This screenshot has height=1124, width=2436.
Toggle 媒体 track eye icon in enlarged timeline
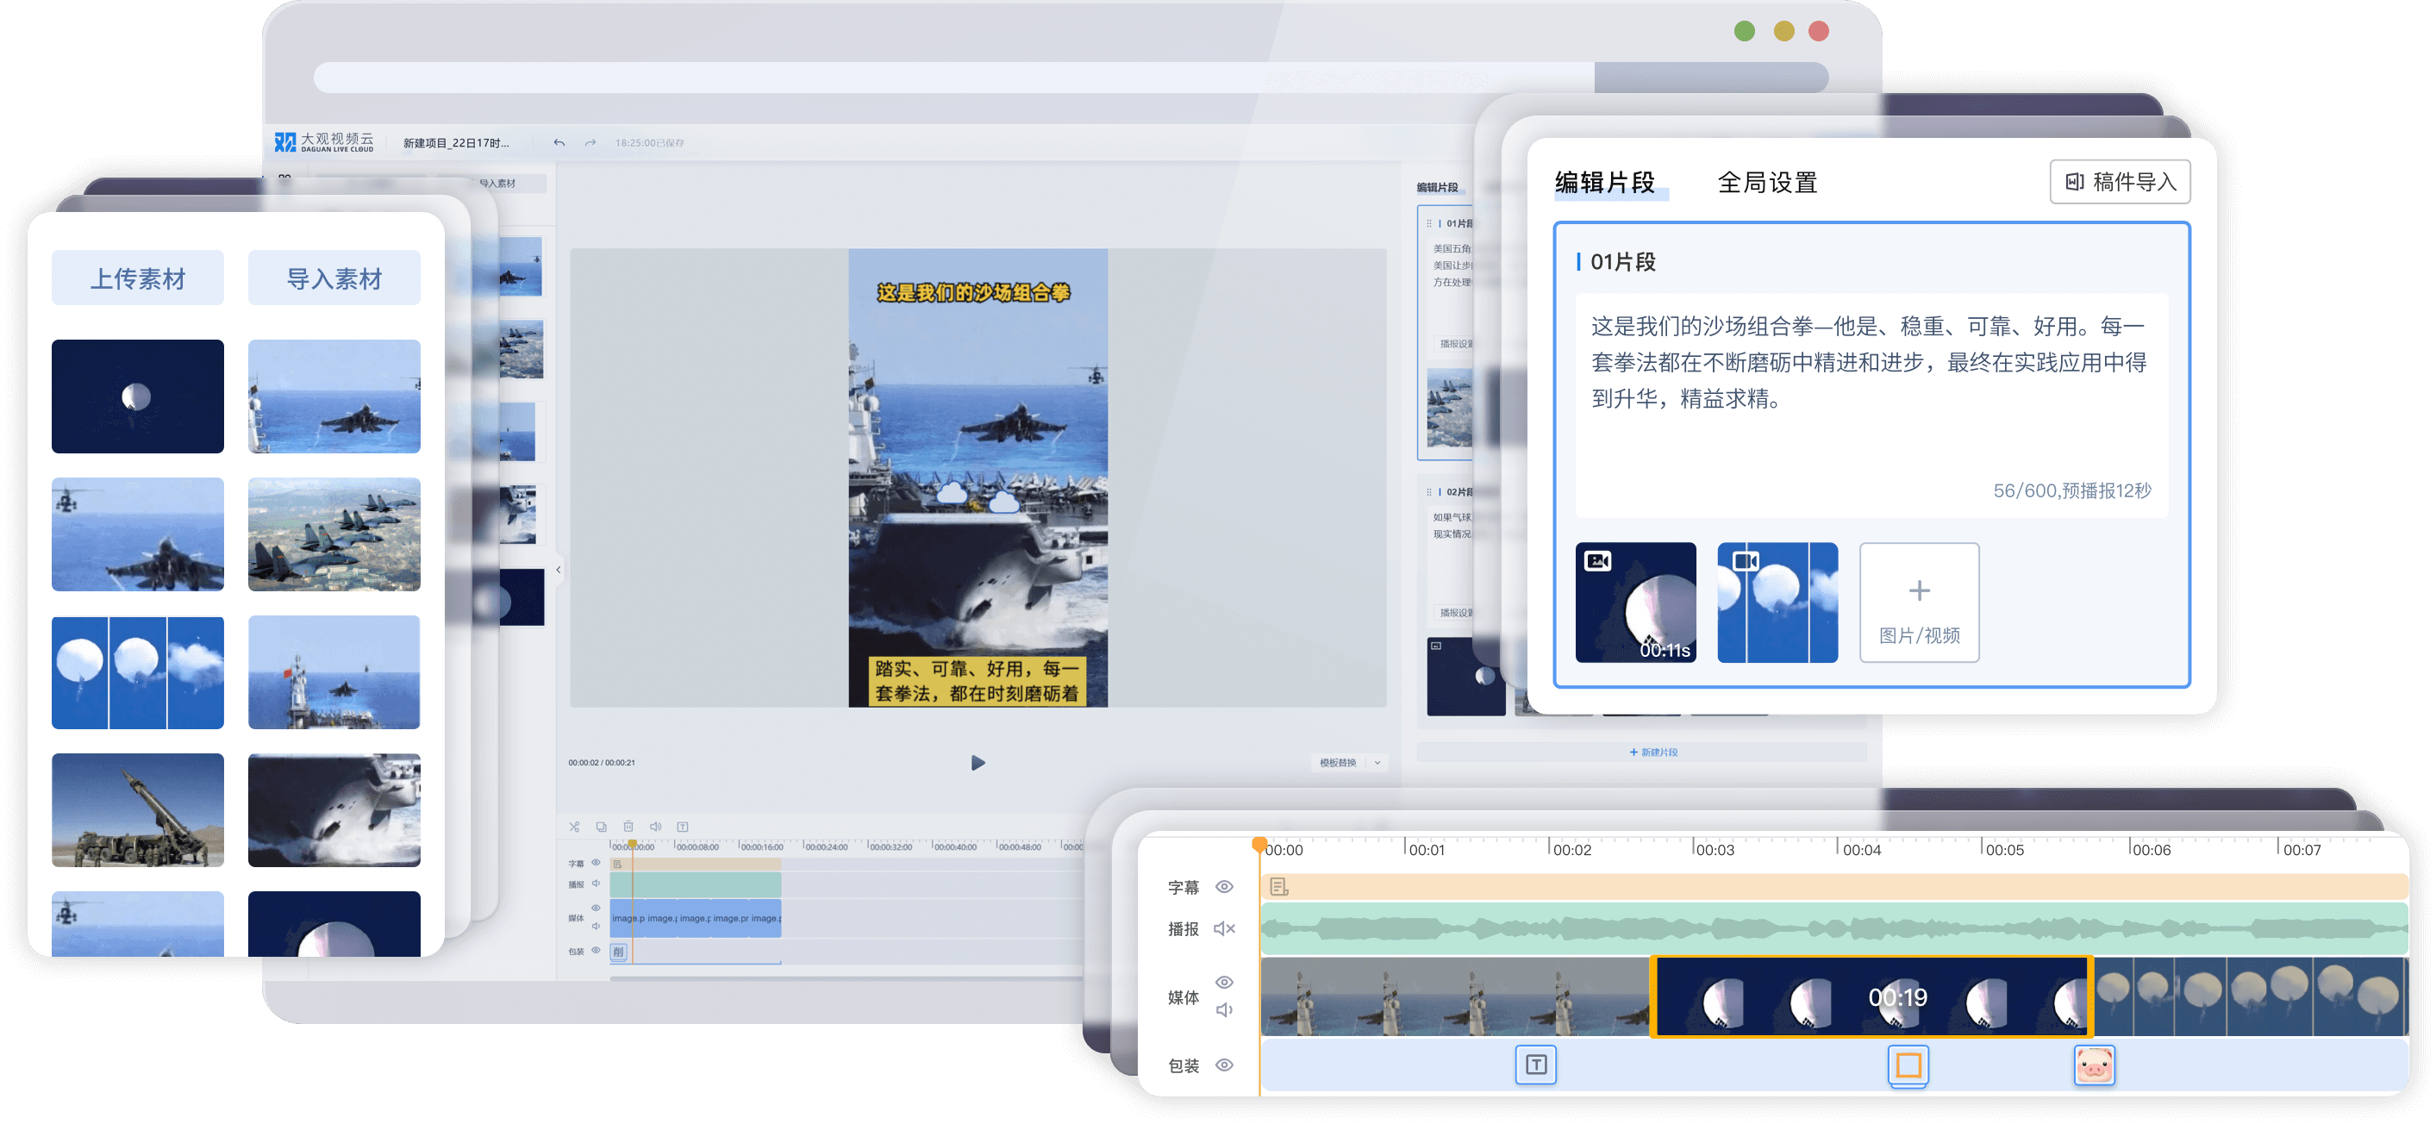click(x=1224, y=981)
